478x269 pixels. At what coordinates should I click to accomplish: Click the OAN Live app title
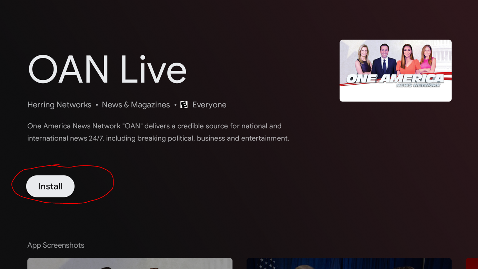(107, 69)
